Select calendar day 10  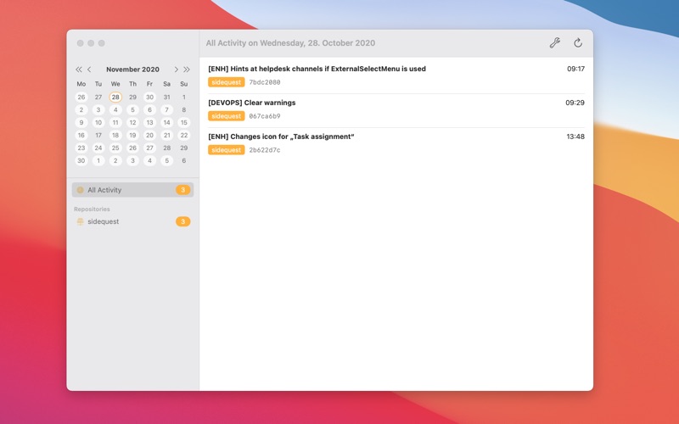pyautogui.click(x=98, y=122)
